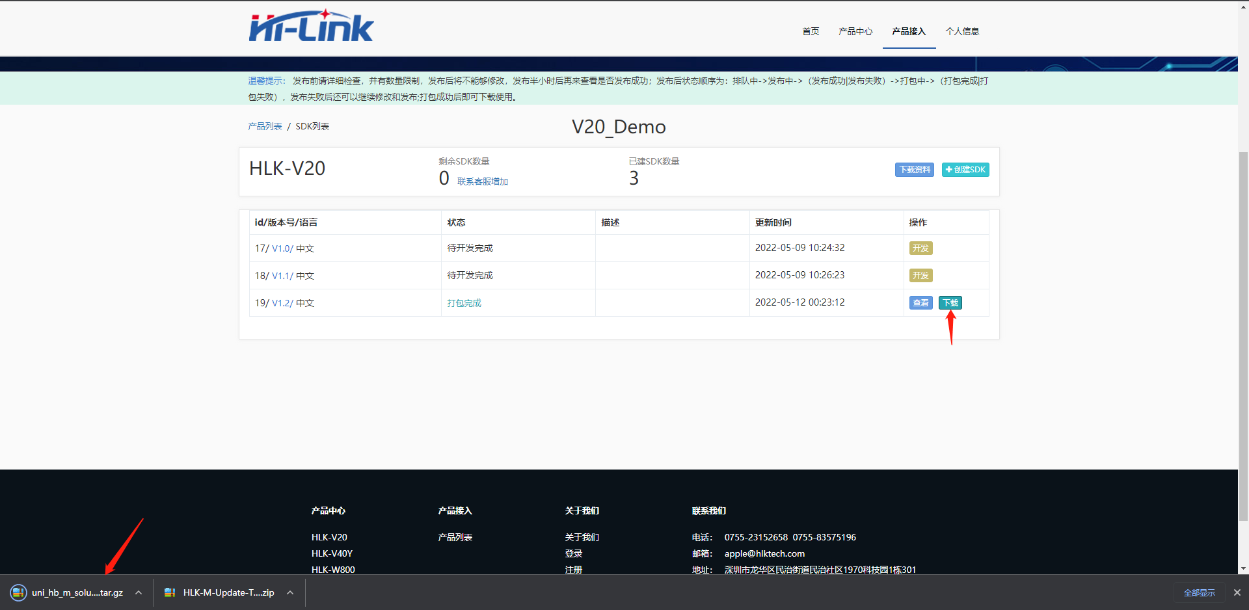This screenshot has height=610, width=1249.
Task: Switch to the 个人信息 tab
Action: [962, 31]
